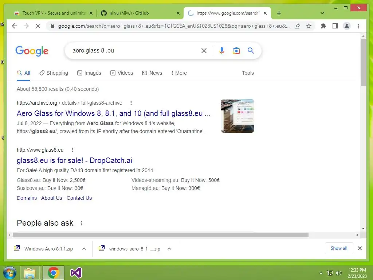Select the News results tab

click(x=152, y=73)
